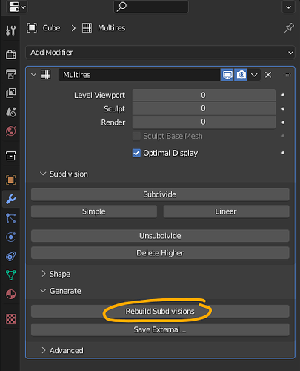300x371 pixels.
Task: Open the Output properties tab
Action: point(10,73)
